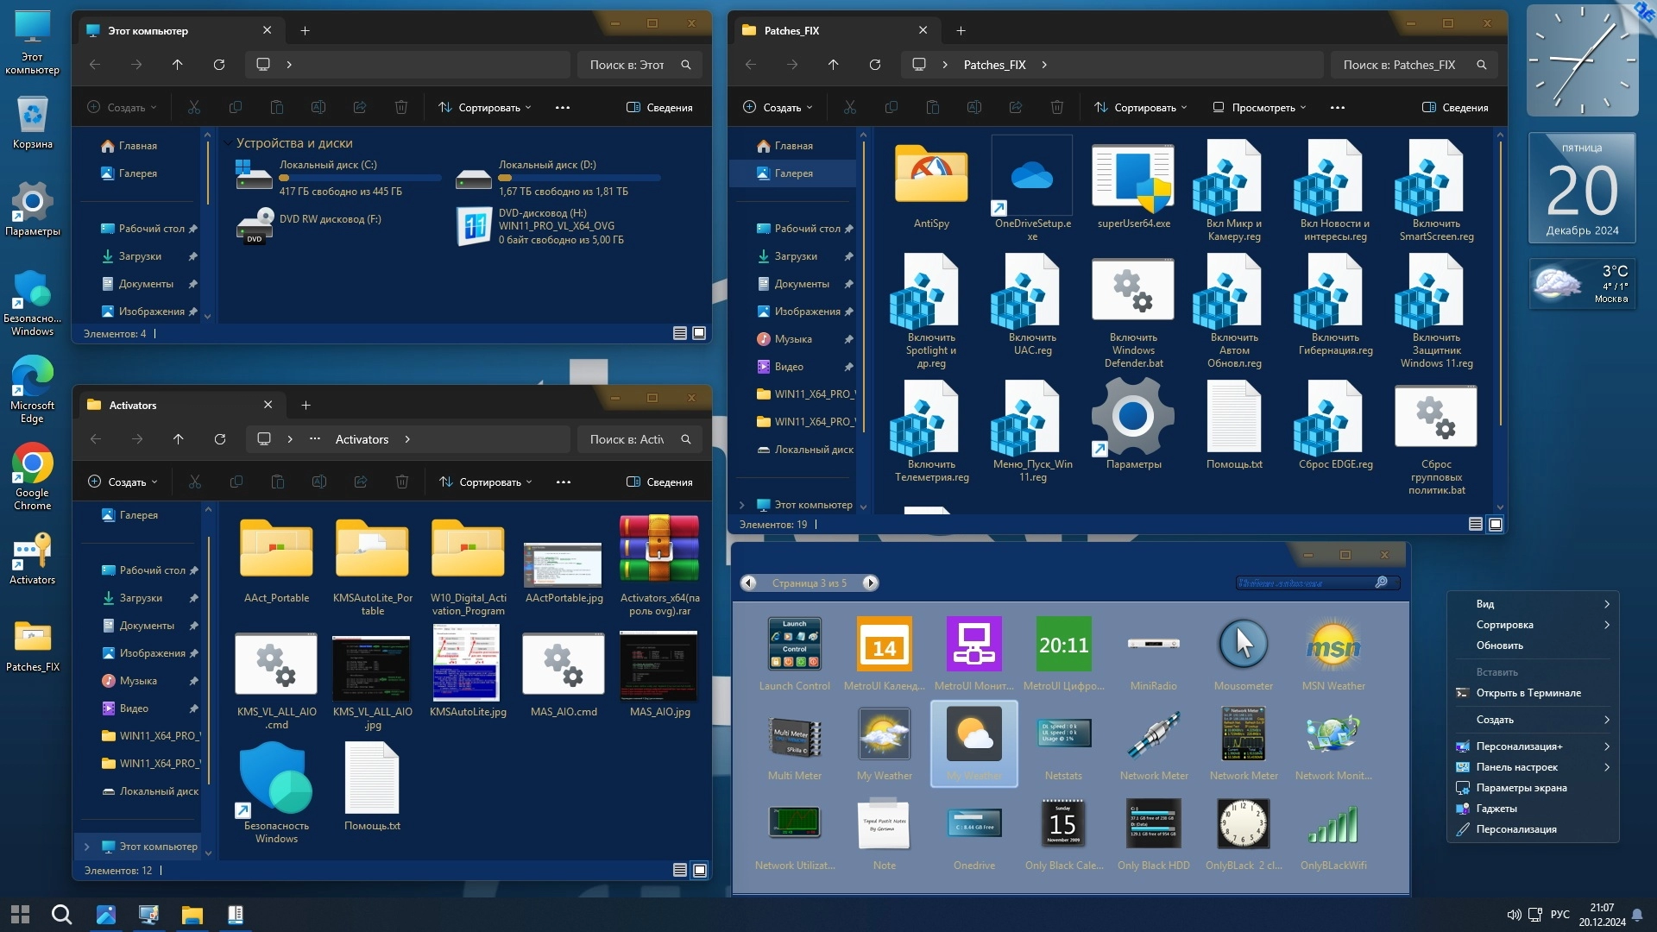Image resolution: width=1657 pixels, height=932 pixels.
Task: Click Создать button in Patches_FIX toolbar
Action: (x=778, y=107)
